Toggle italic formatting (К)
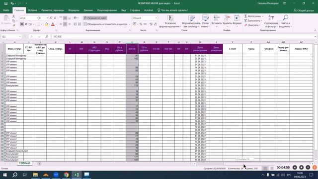Viewport: 318px width, 179px height. [x=26, y=24]
